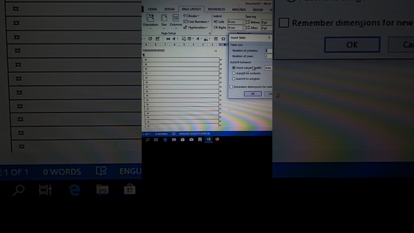Expand the Hyphenation dropdown
The height and width of the screenshot is (233, 414).
196,28
